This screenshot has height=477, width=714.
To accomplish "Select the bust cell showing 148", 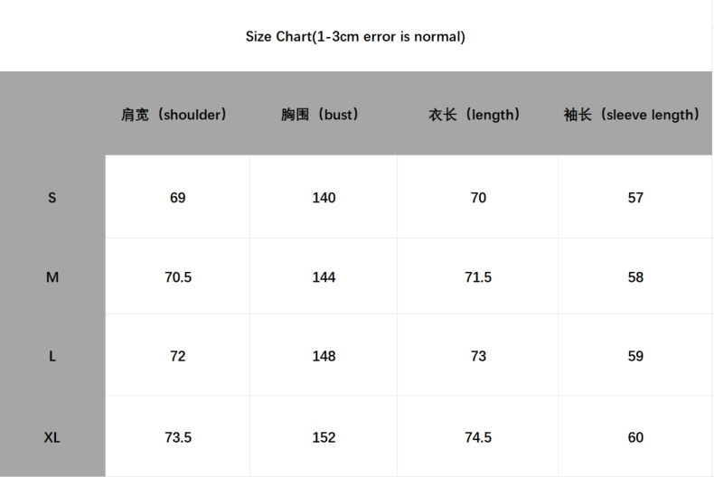I will pyautogui.click(x=324, y=356).
